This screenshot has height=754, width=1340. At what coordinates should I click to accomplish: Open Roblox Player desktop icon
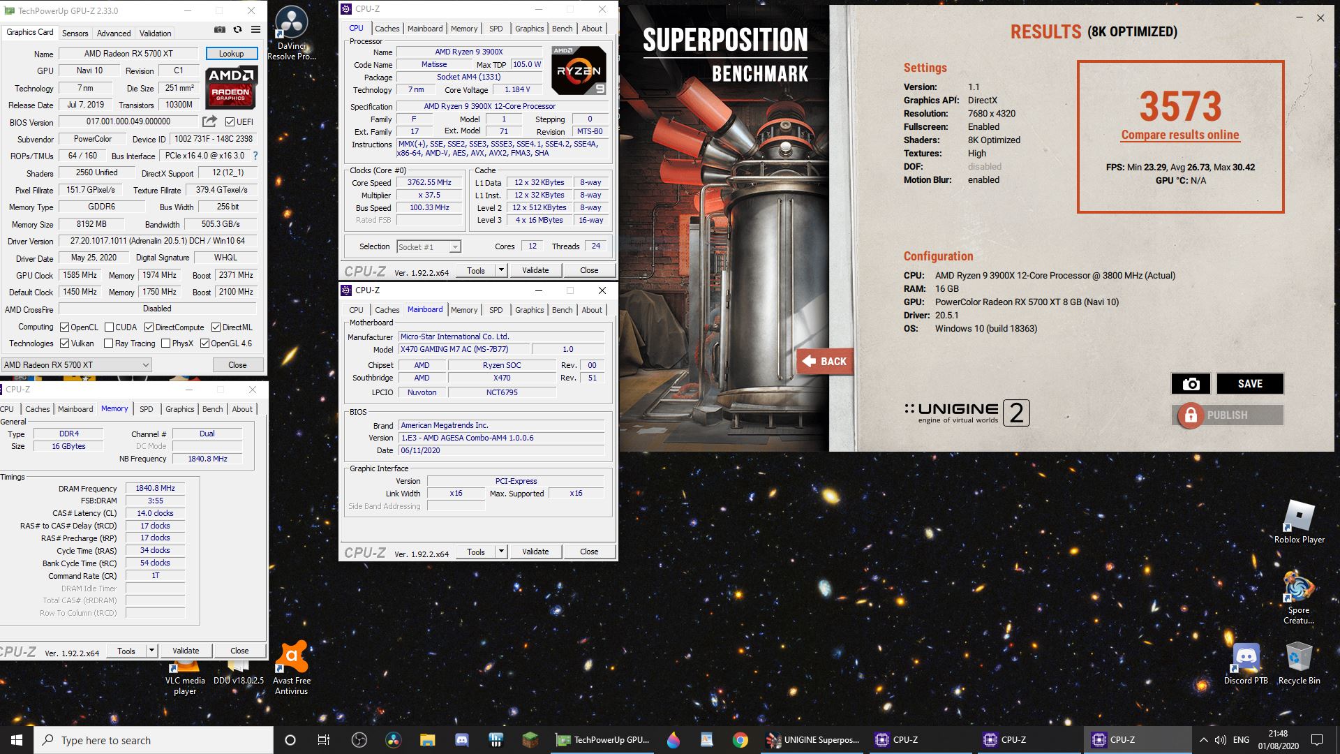tap(1299, 522)
